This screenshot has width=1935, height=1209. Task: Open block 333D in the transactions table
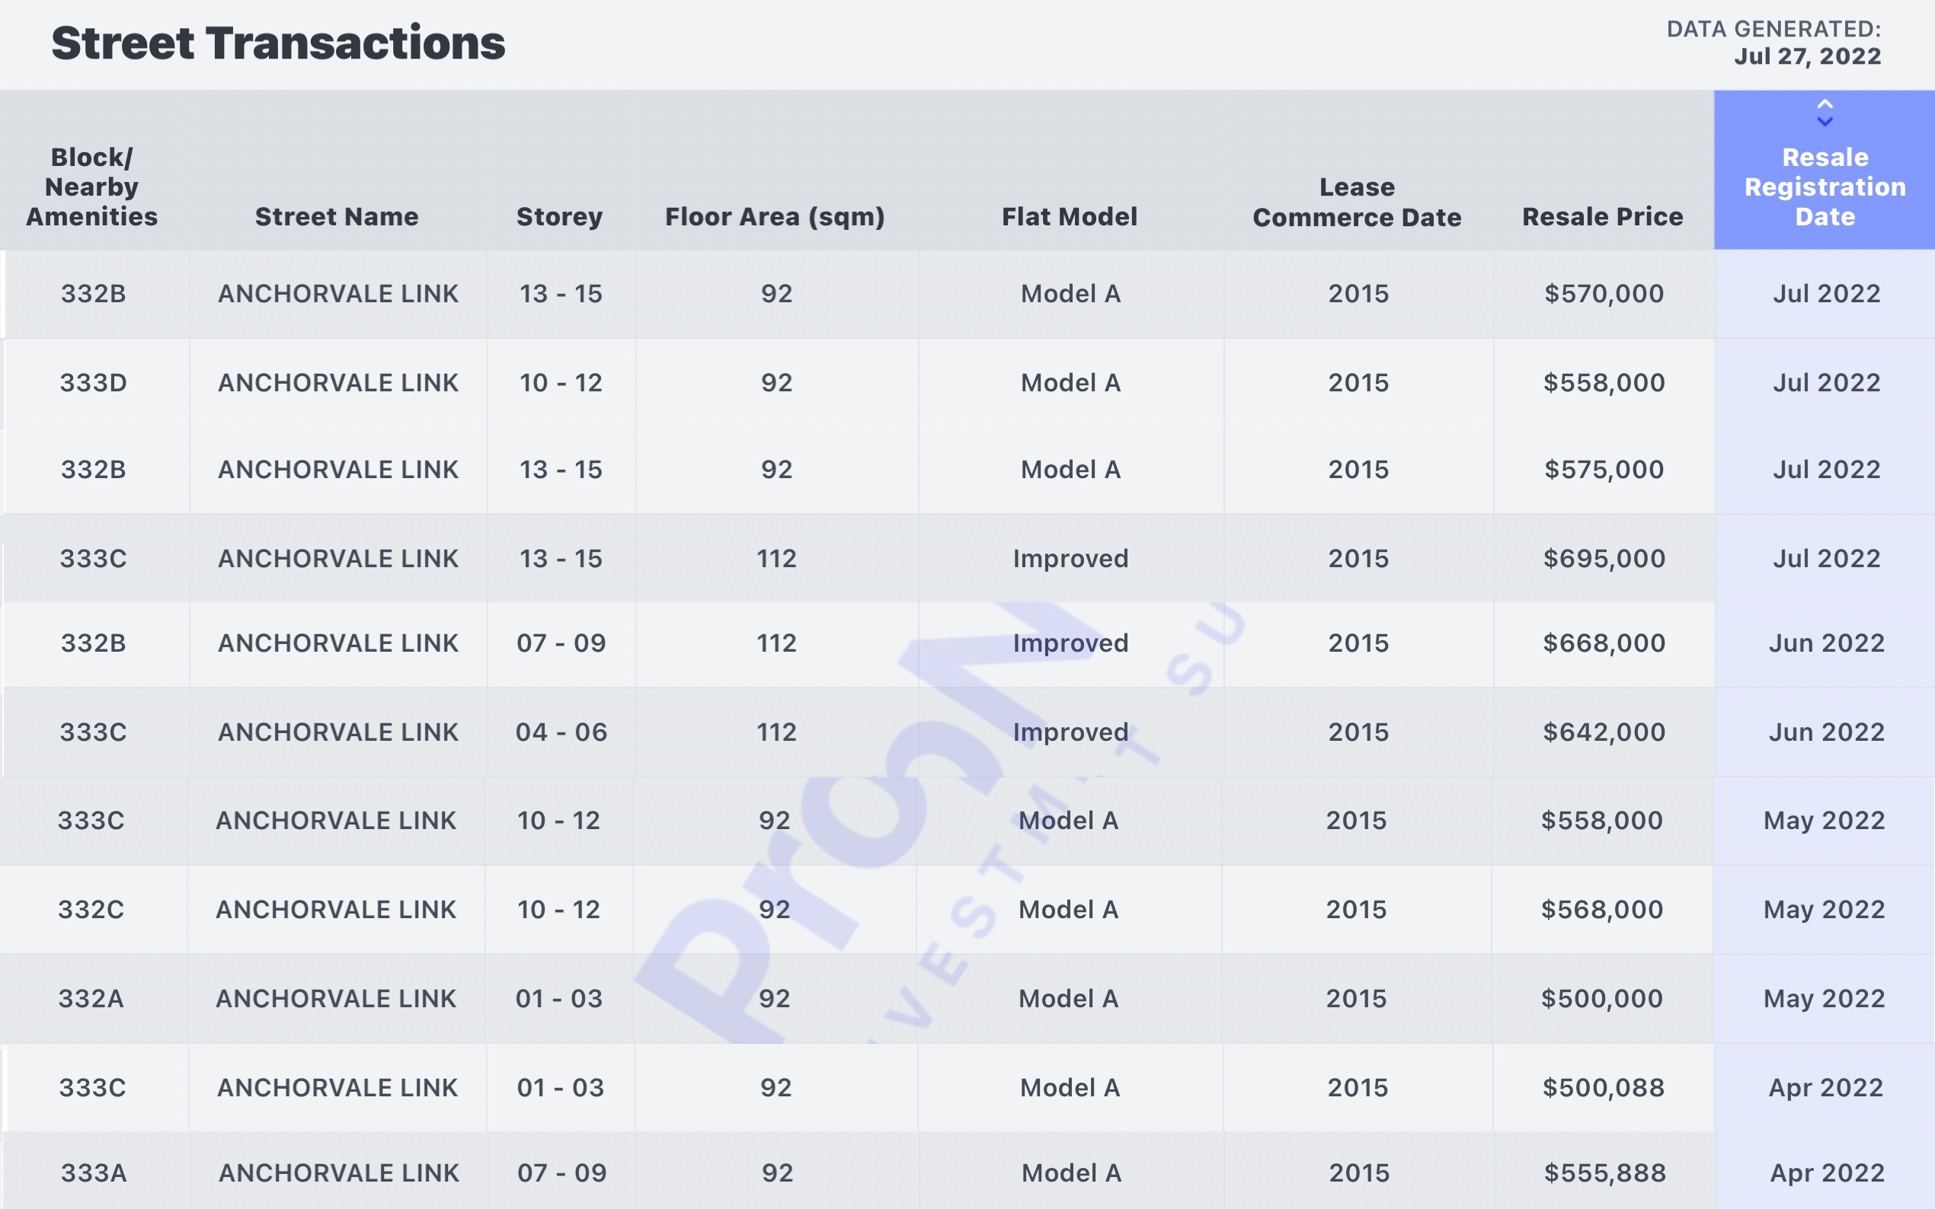tap(94, 383)
